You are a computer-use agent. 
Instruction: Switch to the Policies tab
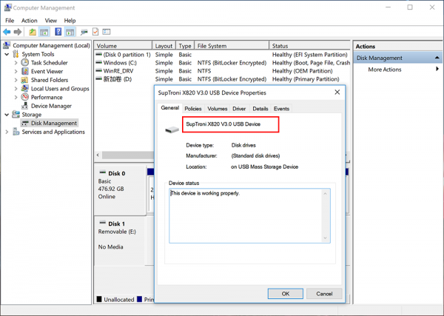(x=193, y=109)
